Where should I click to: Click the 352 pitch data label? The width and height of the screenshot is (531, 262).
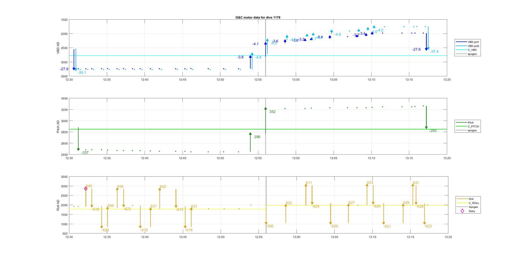point(272,112)
